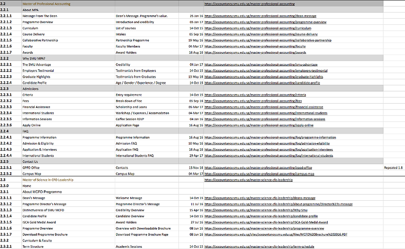This screenshot has width=405, height=249.
Task: Open the faq/international-students URL link
Action: [x=269, y=156]
